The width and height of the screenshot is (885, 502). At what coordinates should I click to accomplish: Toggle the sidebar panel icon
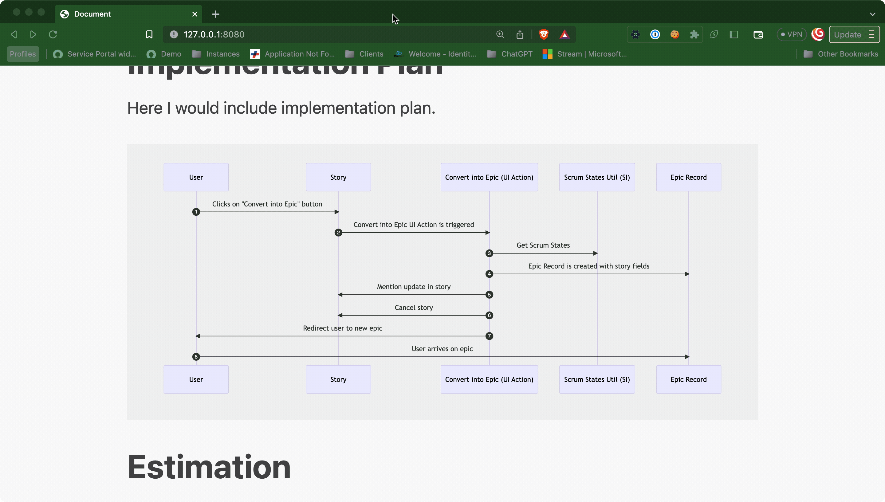click(x=734, y=34)
